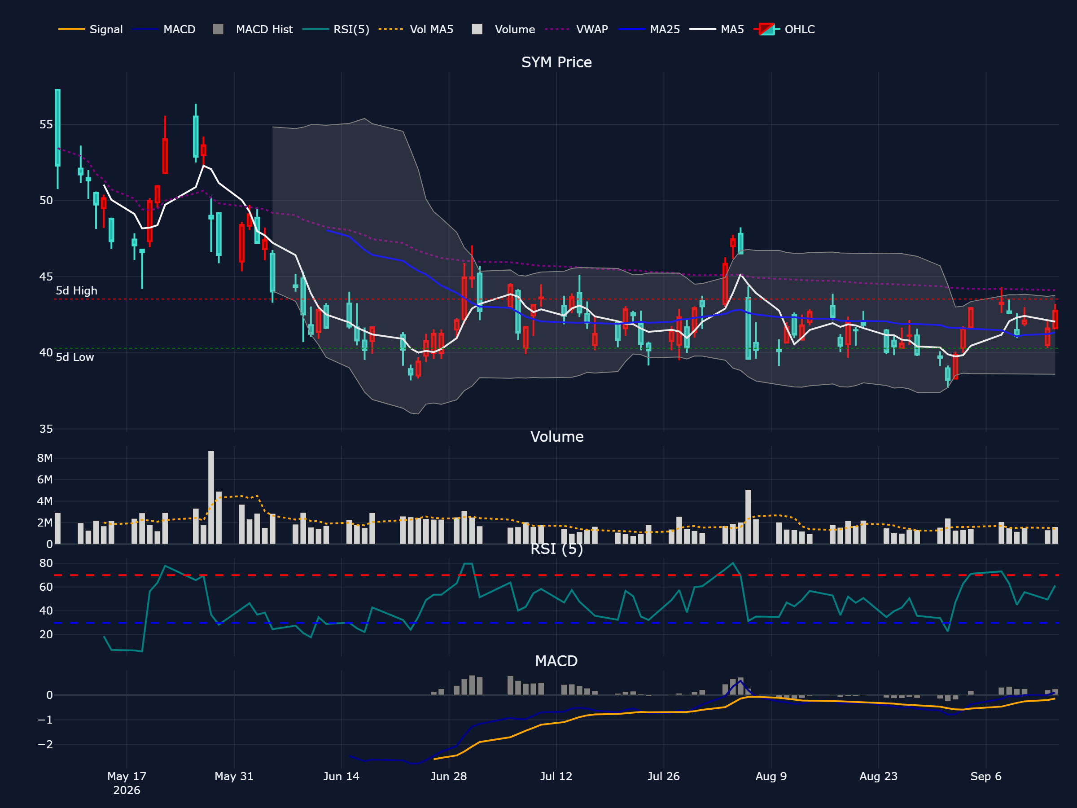Image resolution: width=1077 pixels, height=808 pixels.
Task: Click the SYM Price chart title
Action: [x=556, y=62]
